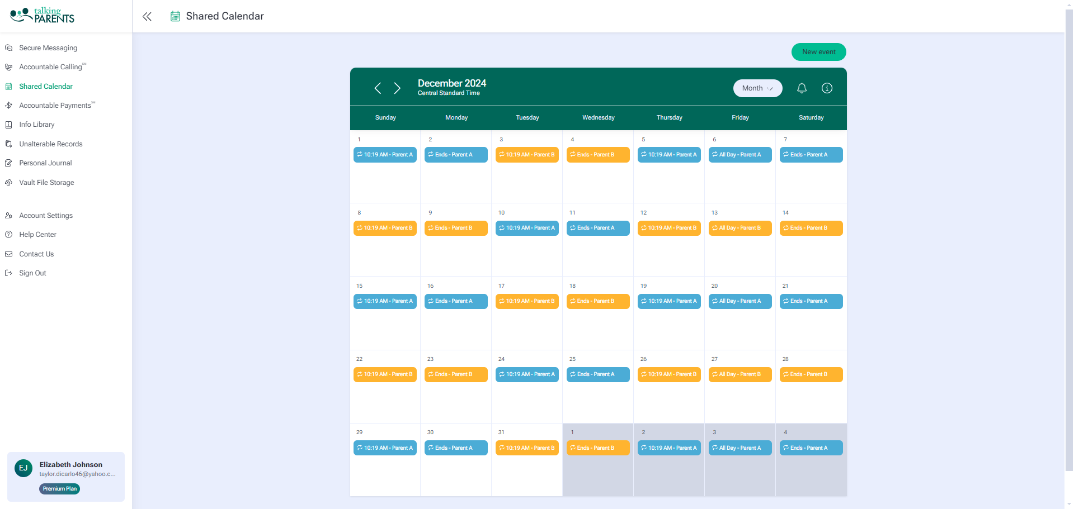This screenshot has width=1074, height=509.
Task: Open December 7 Ends Parent A event
Action: [x=811, y=155]
